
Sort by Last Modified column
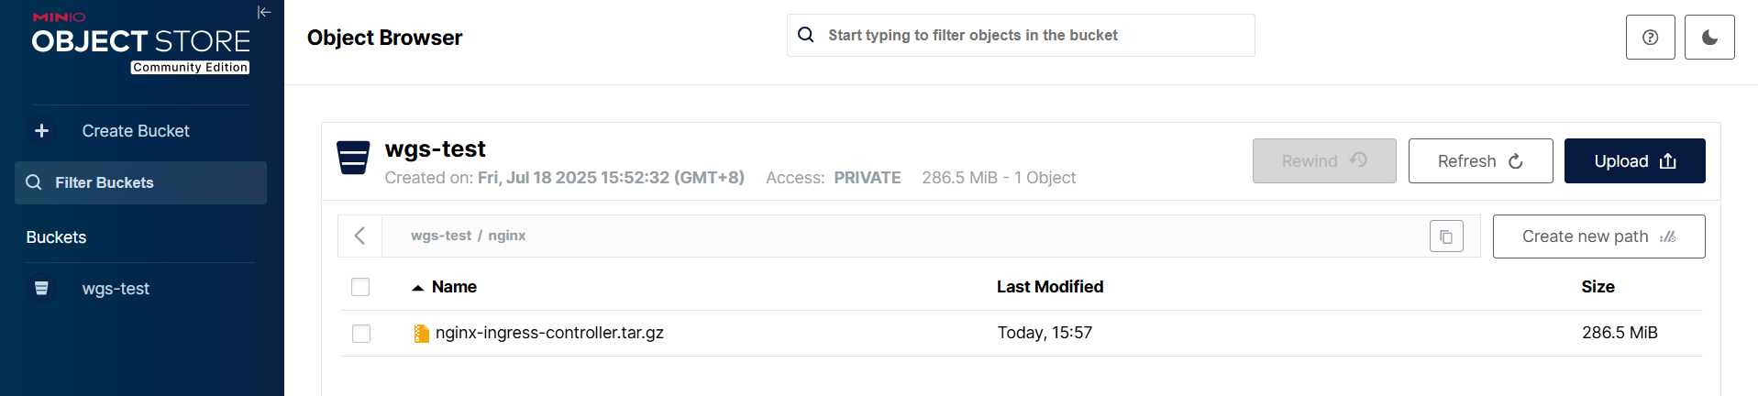tap(1050, 287)
